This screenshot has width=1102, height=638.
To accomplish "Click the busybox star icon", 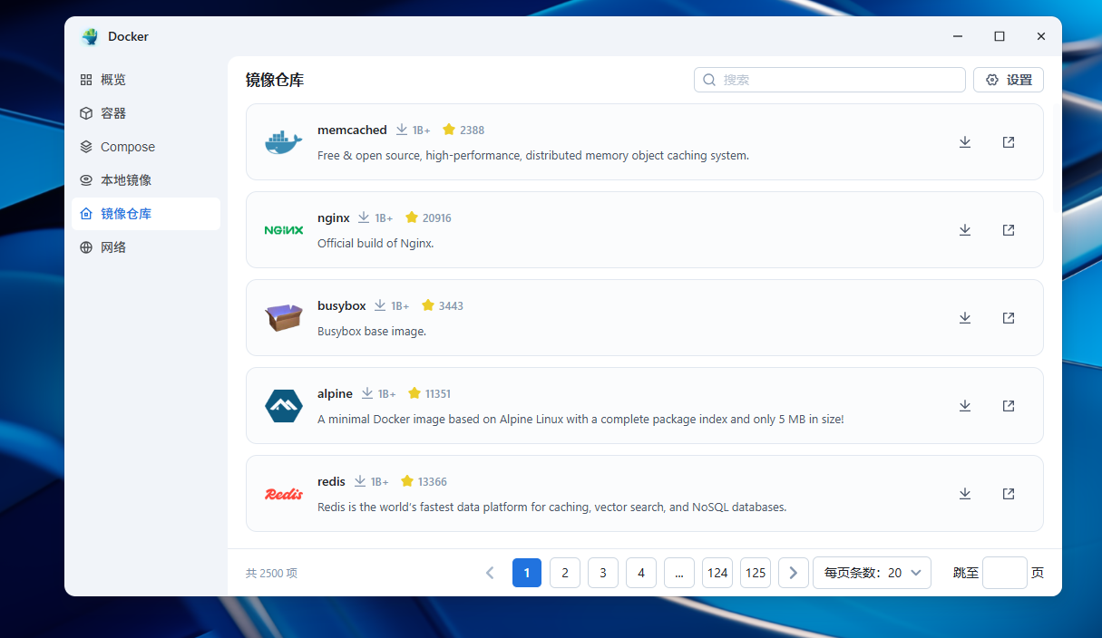I will click(x=427, y=305).
